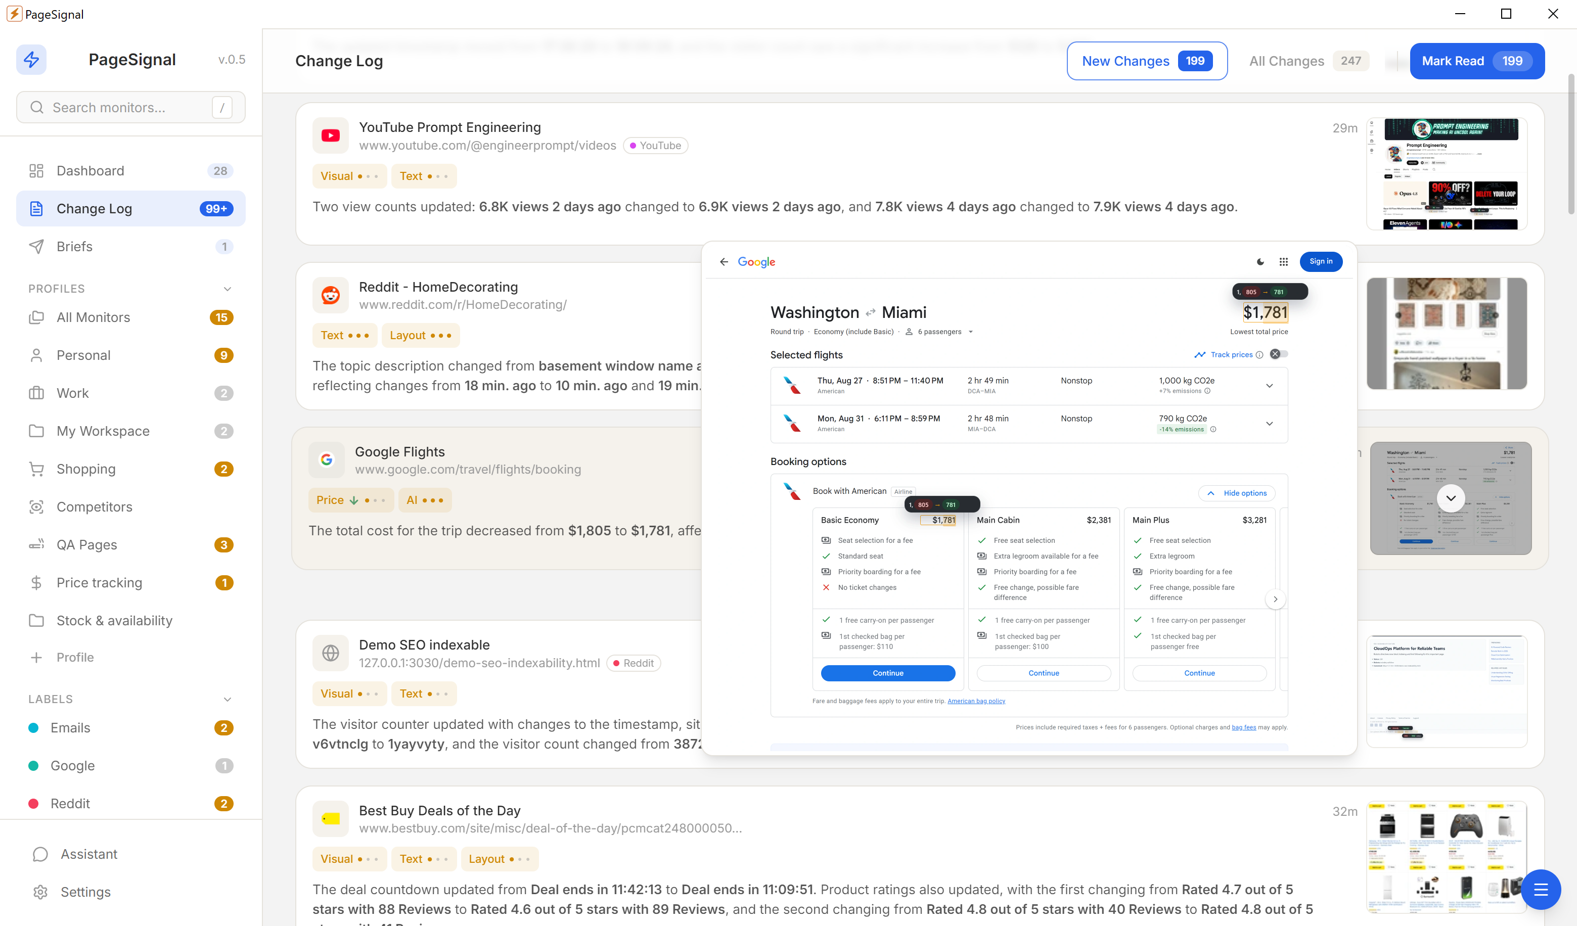Screen dimensions: 1577x926
Task: Click the Price tag on Google Flights
Action: (x=350, y=500)
